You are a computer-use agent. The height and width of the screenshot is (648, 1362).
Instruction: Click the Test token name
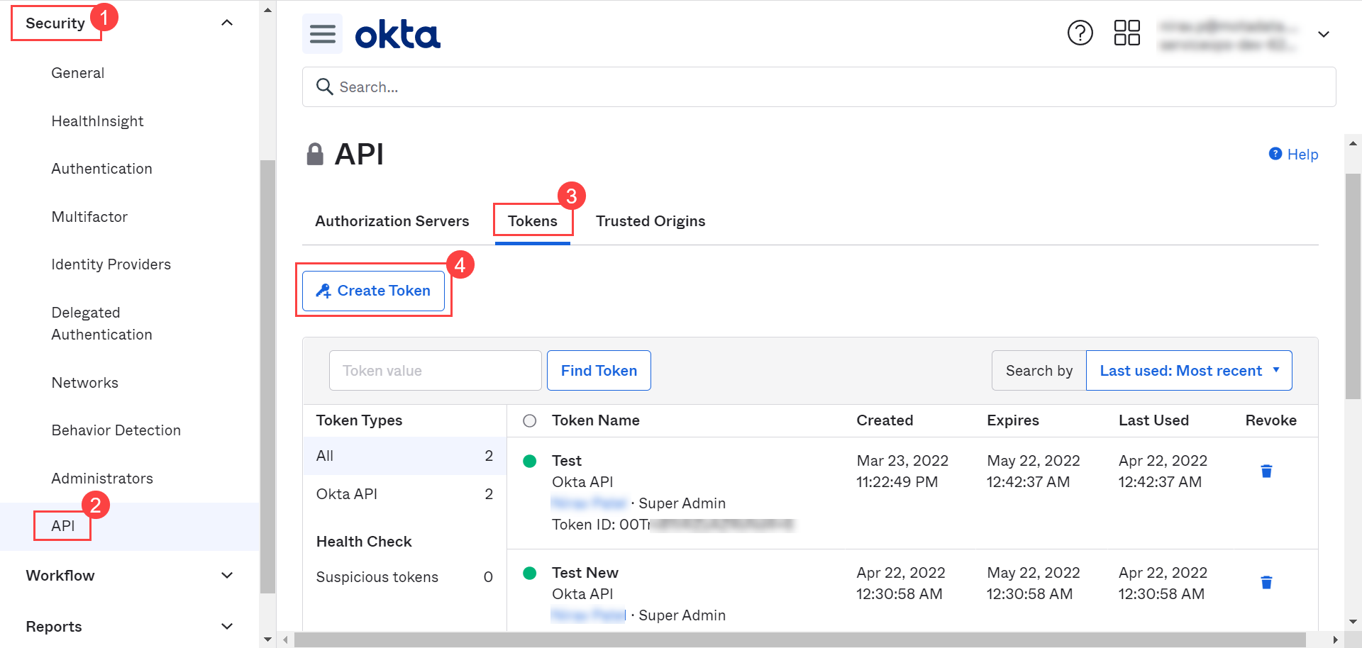pos(567,461)
